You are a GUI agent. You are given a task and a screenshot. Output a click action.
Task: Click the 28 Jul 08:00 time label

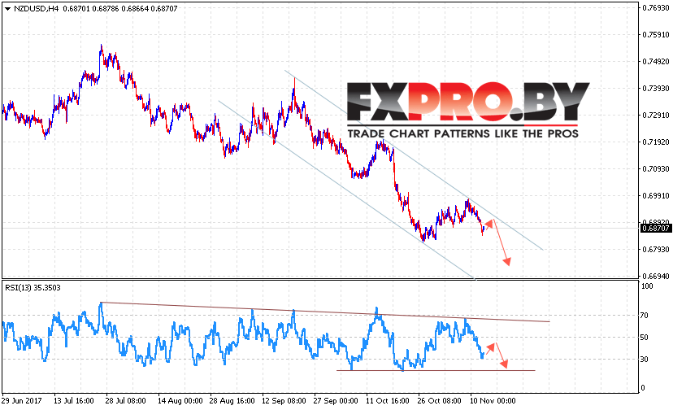click(x=126, y=400)
